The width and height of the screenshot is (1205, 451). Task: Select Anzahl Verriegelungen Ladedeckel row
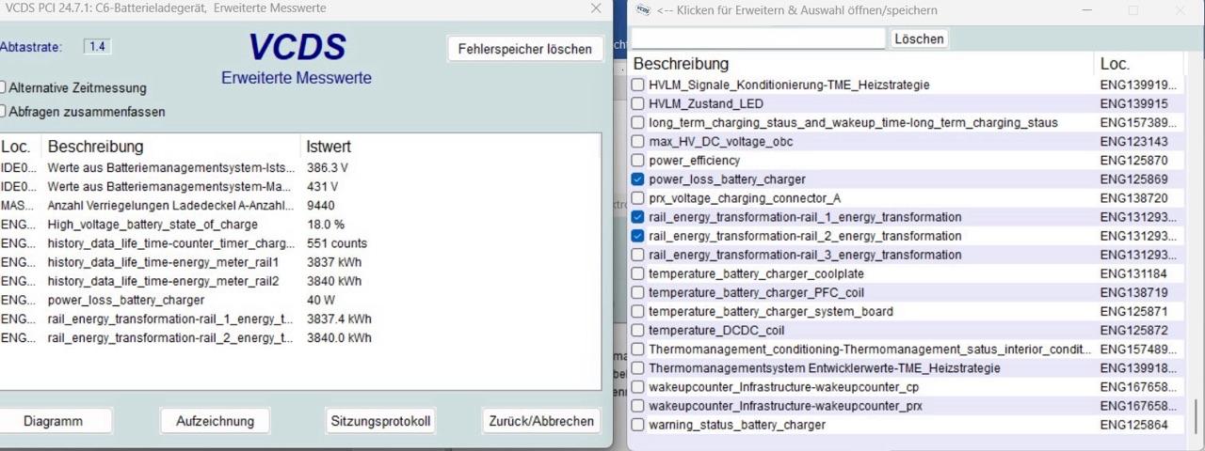tap(299, 205)
